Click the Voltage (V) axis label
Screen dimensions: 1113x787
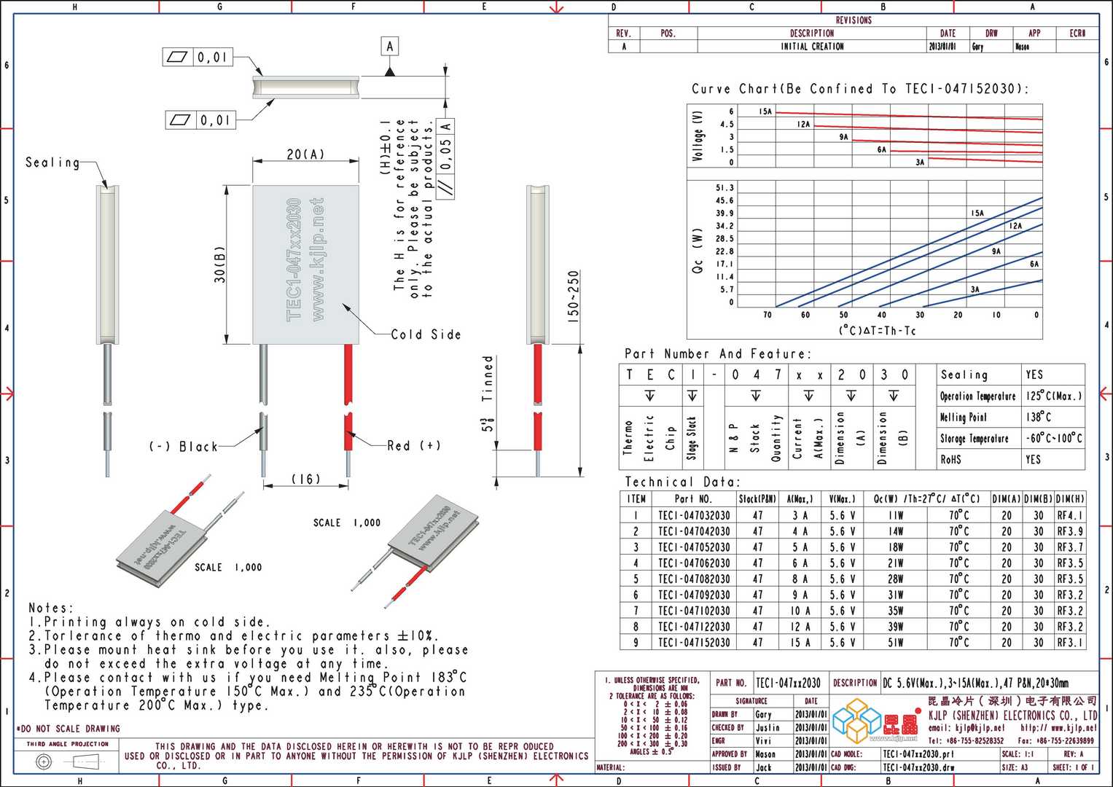tap(698, 136)
